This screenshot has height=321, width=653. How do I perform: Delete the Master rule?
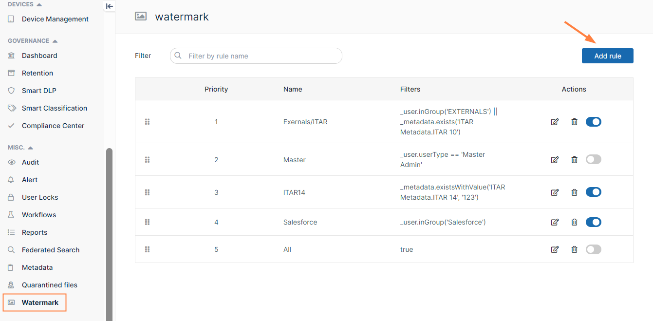(x=574, y=160)
